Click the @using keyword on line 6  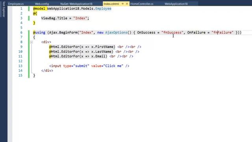[x=39, y=32]
